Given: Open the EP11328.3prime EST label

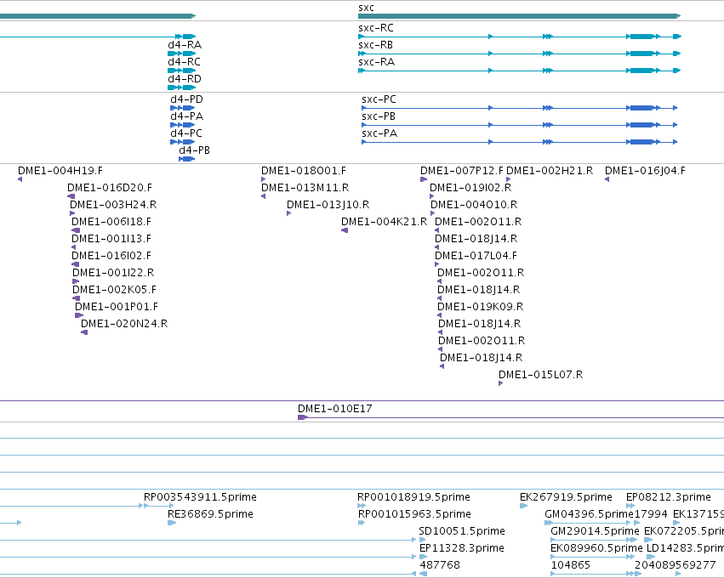Looking at the screenshot, I should pyautogui.click(x=462, y=549).
